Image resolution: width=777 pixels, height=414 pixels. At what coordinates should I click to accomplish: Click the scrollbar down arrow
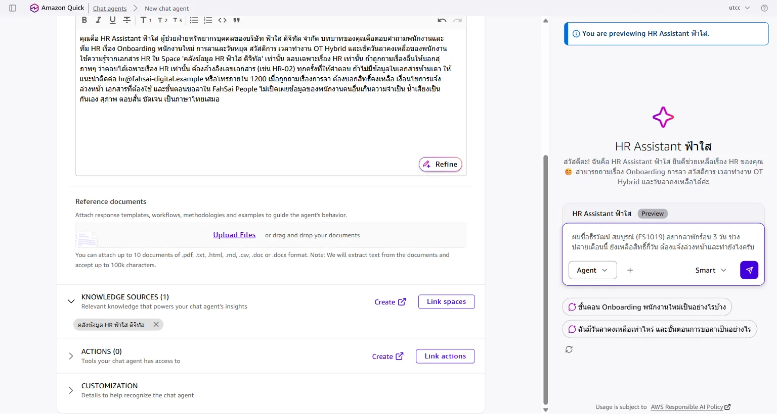545,410
